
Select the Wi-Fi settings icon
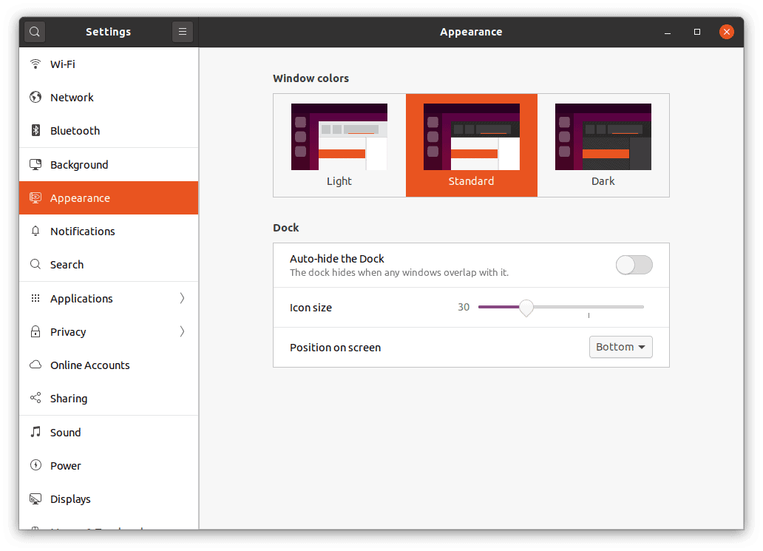pos(35,64)
